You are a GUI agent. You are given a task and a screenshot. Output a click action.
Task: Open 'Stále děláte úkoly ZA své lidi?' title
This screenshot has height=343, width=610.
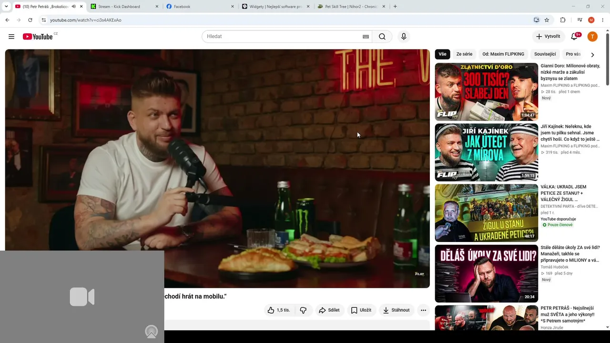point(570,254)
